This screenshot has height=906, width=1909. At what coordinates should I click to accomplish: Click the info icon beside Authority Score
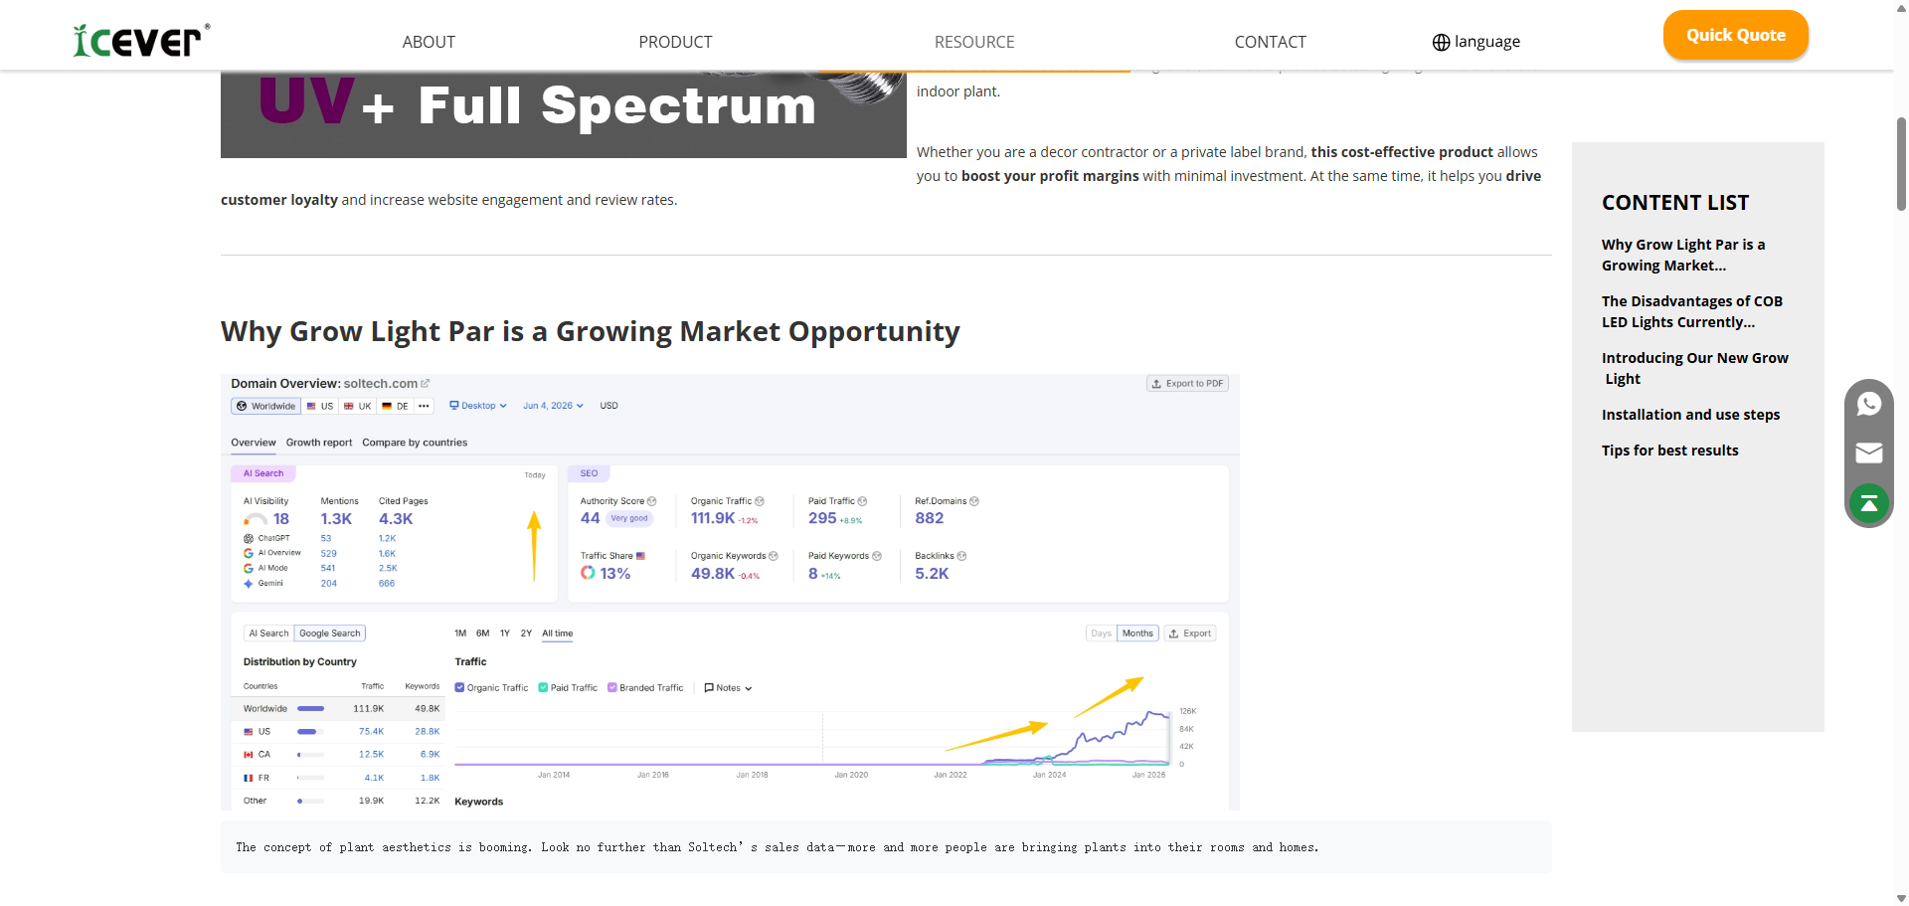pyautogui.click(x=652, y=501)
